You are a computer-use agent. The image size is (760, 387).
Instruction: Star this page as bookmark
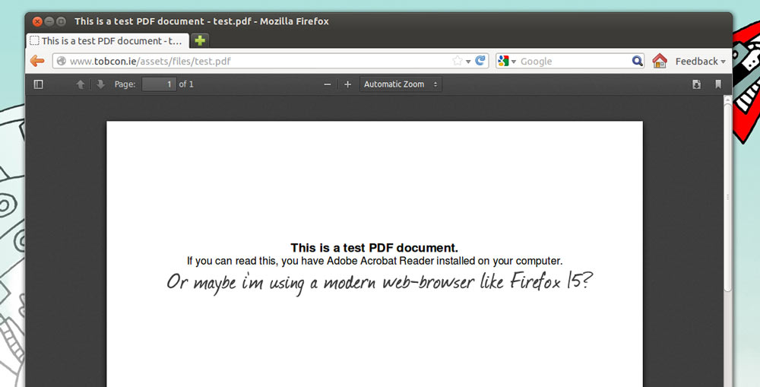(x=457, y=61)
